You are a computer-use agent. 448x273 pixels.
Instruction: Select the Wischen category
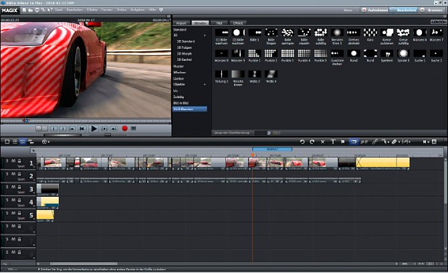[x=179, y=73]
